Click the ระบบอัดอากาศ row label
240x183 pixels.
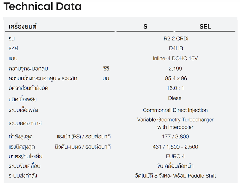[25, 123]
